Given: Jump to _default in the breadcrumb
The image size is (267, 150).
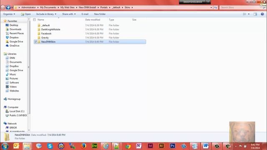Looking at the screenshot, I should tap(116, 7).
